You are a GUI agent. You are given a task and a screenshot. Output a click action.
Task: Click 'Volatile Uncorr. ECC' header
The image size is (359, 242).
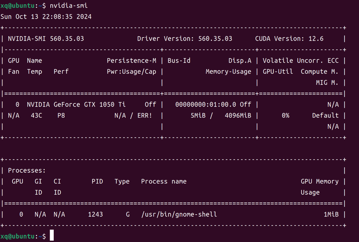point(301,60)
